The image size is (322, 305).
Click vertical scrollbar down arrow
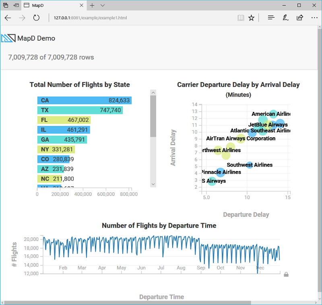coord(320,299)
